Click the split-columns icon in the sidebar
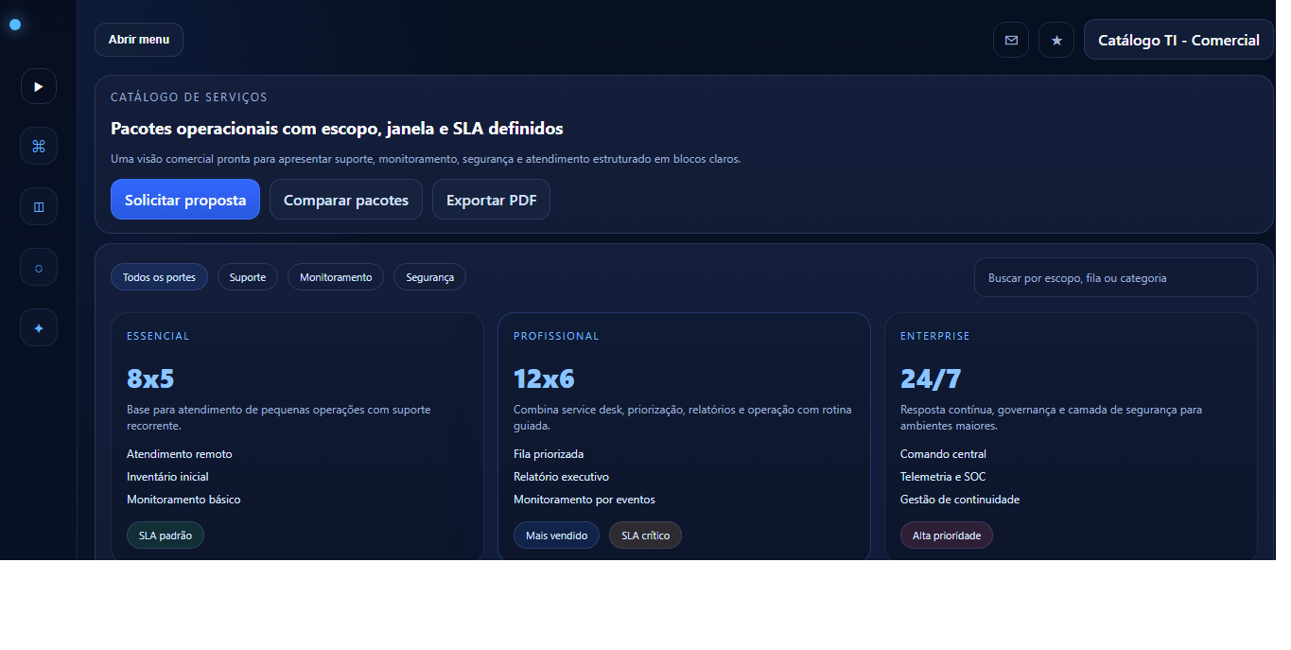The height and width of the screenshot is (650, 1291). [x=38, y=206]
